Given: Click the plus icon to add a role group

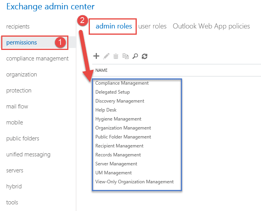Looking at the screenshot, I should (96, 56).
